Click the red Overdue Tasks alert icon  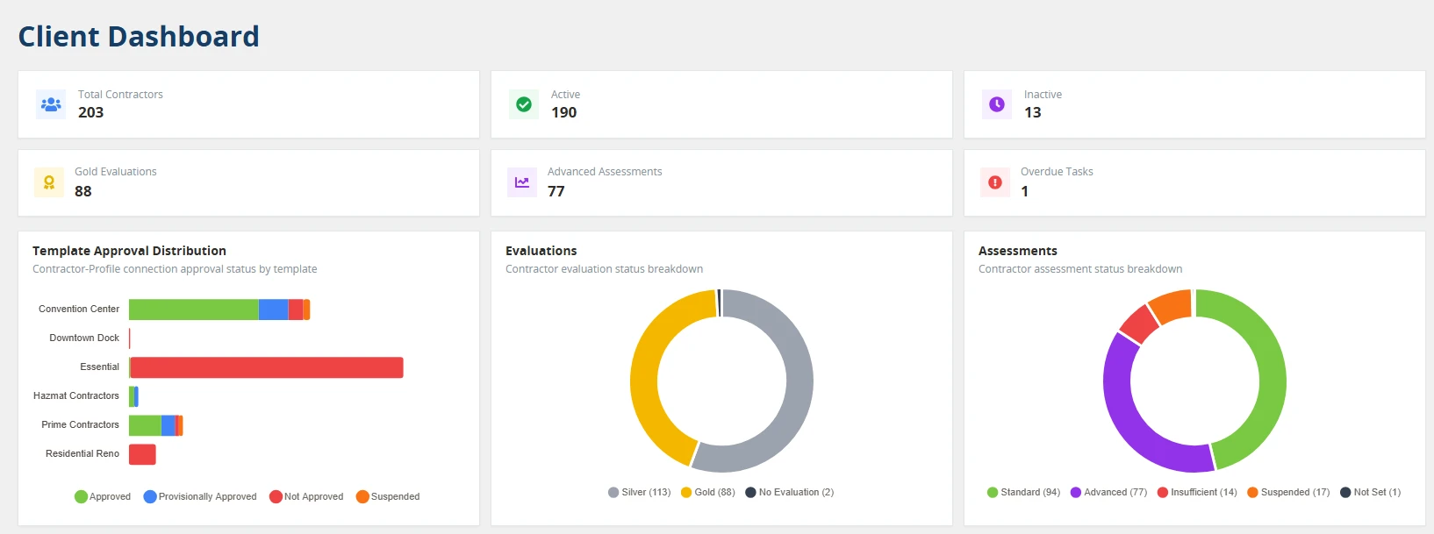(995, 182)
